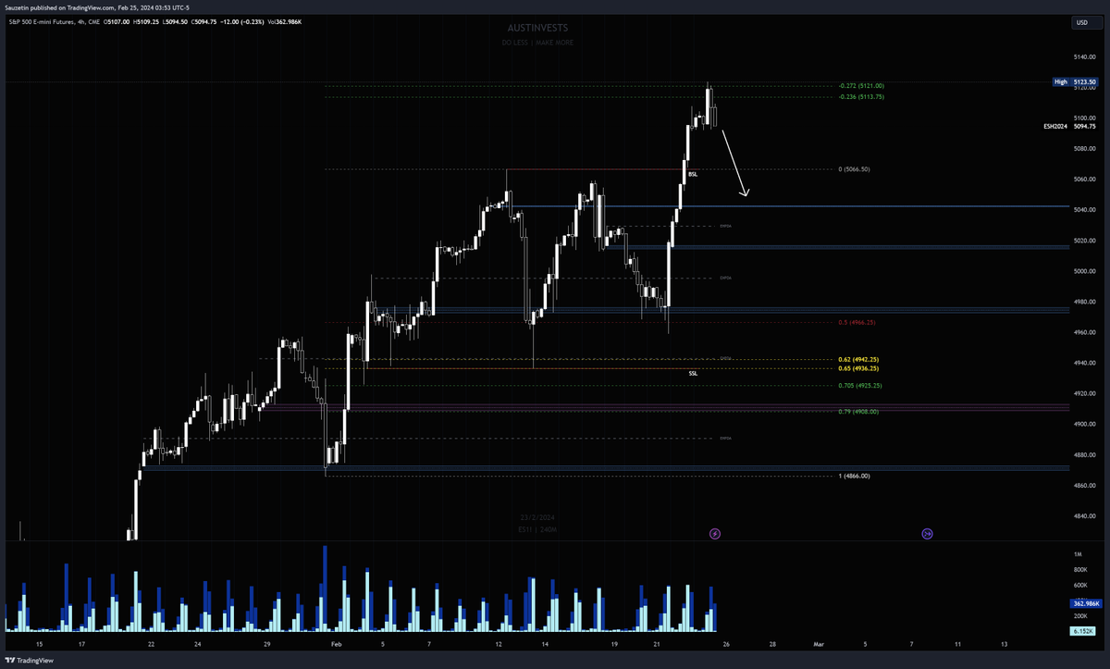Click the 28 date label on time axis
This screenshot has height=669, width=1110.
click(772, 642)
